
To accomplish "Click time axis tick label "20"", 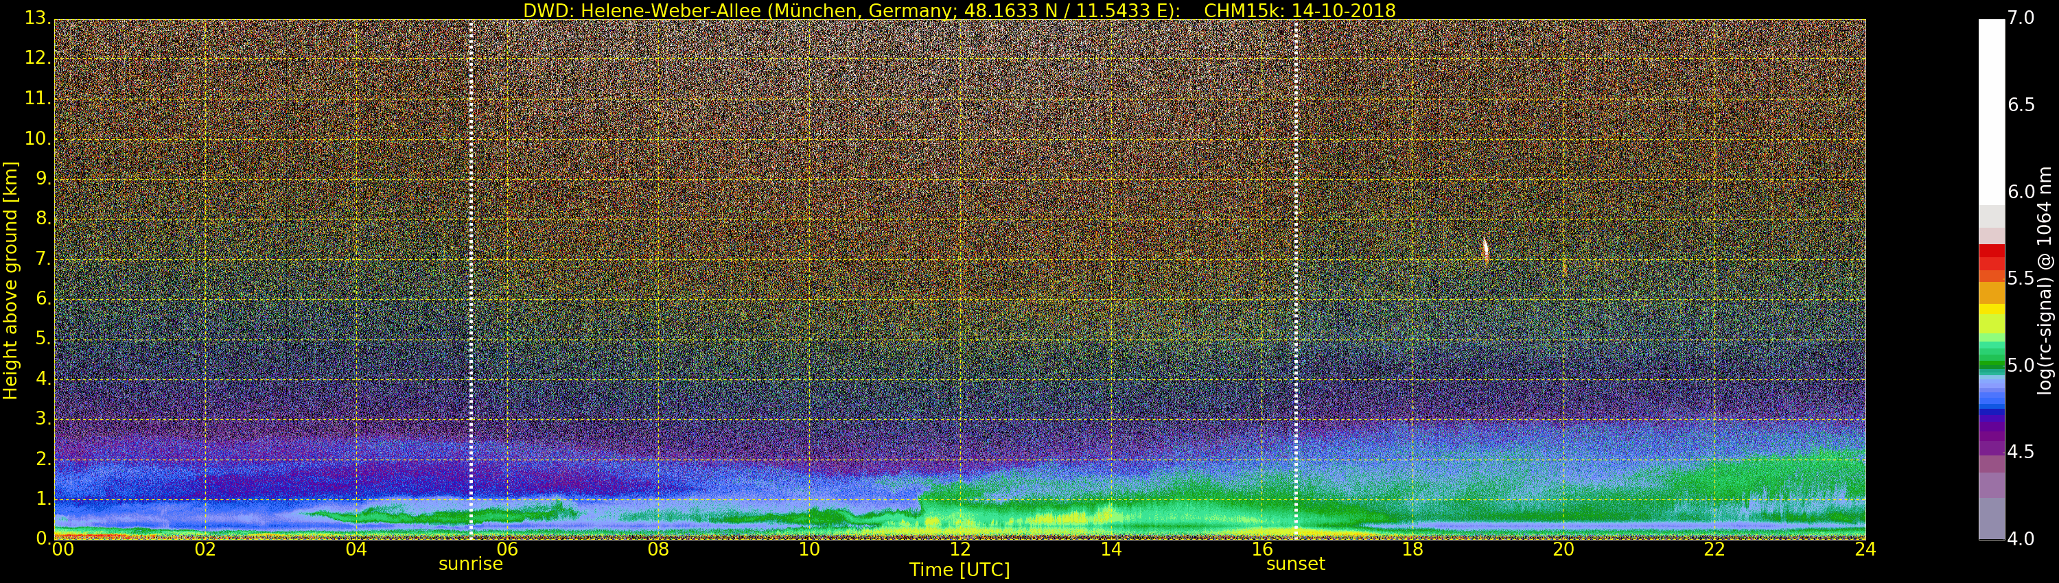I will pyautogui.click(x=1564, y=549).
